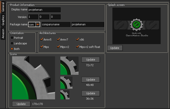Click the 36x36 icon preview

point(65,95)
